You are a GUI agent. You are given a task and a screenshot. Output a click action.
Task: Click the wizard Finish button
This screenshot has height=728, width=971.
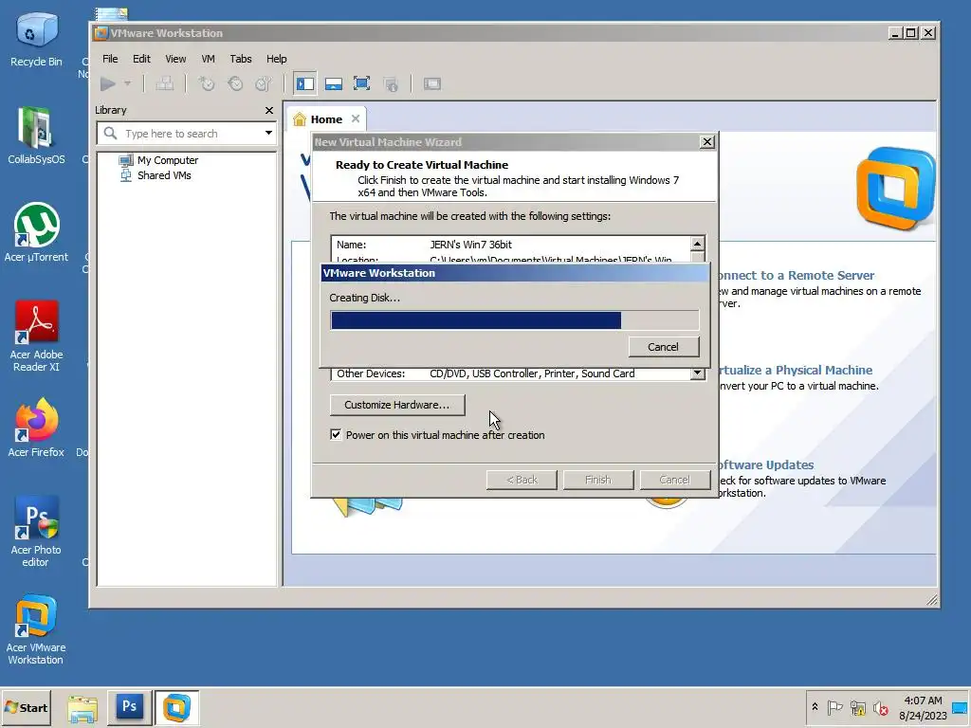(598, 480)
